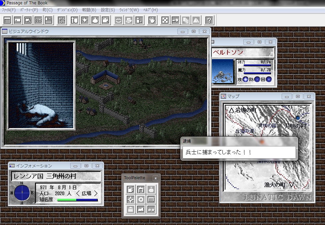
Task: Open the list icon in the ToolPalette
Action: click(152, 199)
